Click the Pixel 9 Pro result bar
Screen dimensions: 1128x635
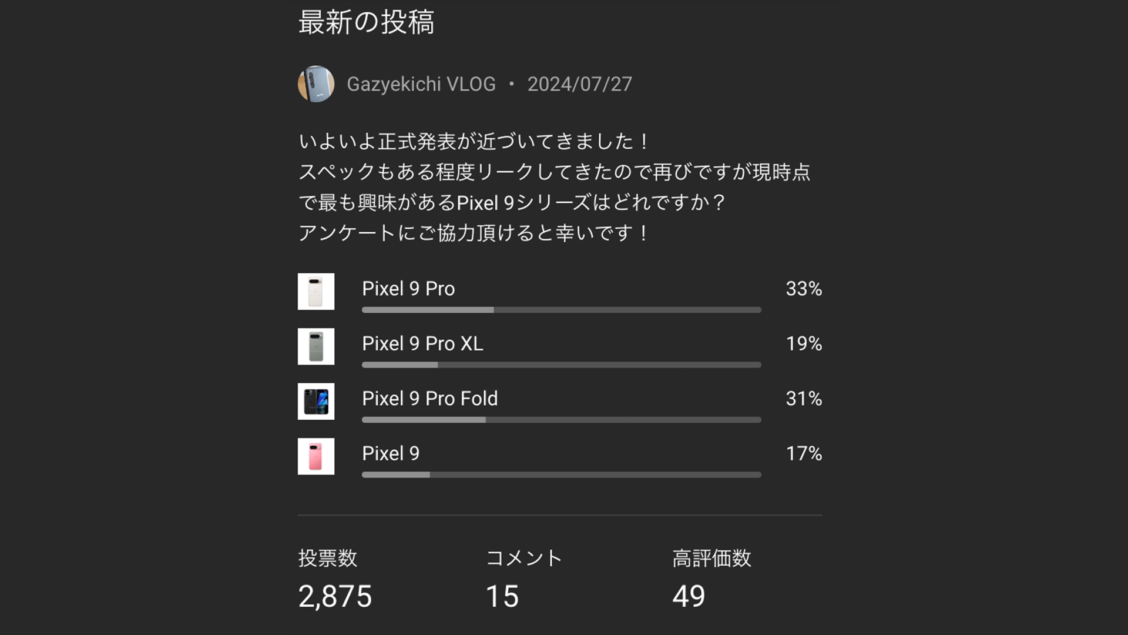[x=561, y=310]
